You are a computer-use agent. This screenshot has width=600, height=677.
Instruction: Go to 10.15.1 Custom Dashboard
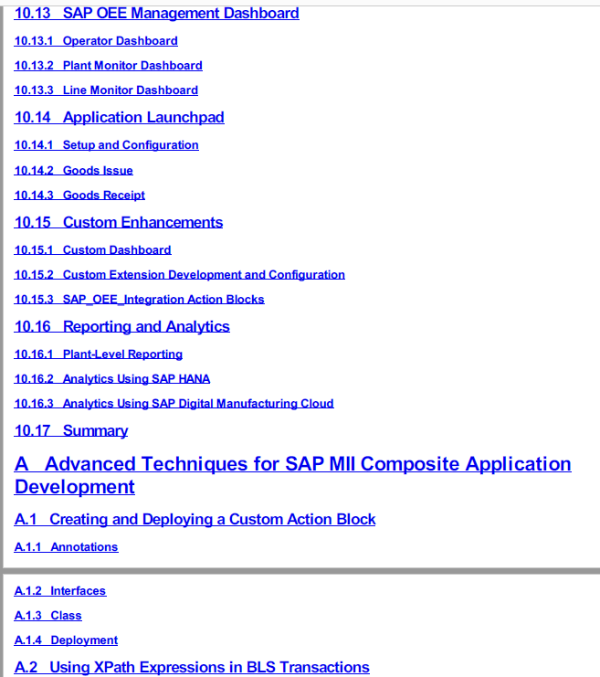click(93, 249)
